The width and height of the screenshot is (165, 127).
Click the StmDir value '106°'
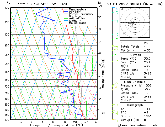[147, 116]
